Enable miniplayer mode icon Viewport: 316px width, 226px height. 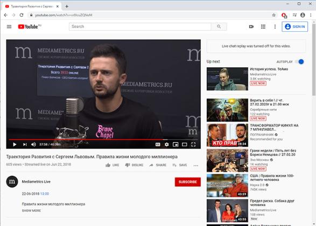click(175, 144)
